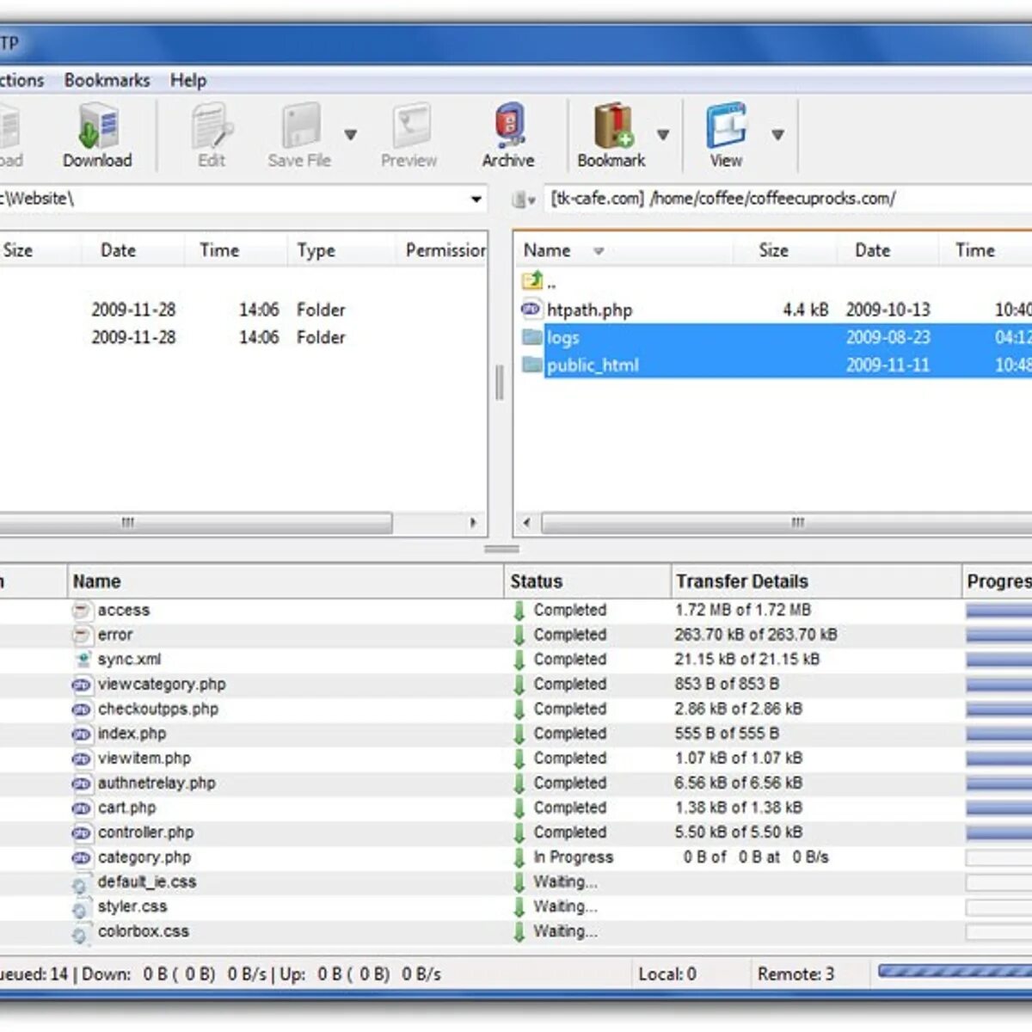
Task: Select the In Progress status text
Action: [x=573, y=857]
